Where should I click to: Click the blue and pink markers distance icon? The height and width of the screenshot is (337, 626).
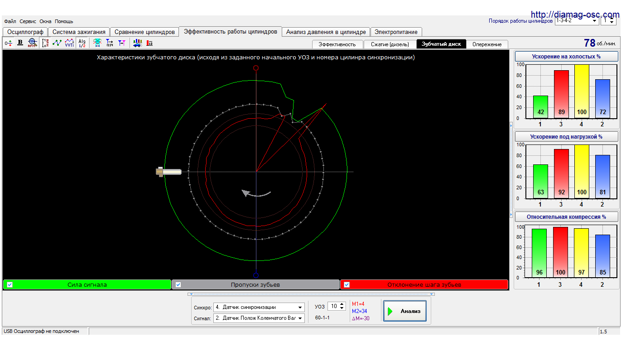(x=122, y=43)
